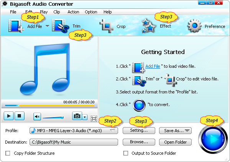Expand the snapshot options dropdown arrow
The width and height of the screenshot is (230, 162).
[85, 117]
